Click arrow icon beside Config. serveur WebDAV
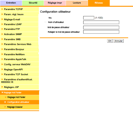The width and height of the screenshot is (133, 116). click(2, 64)
